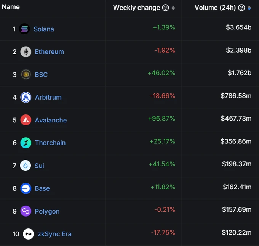This screenshot has height=246, width=259.
Task: Click the Solana chain logo icon
Action: 24,29
